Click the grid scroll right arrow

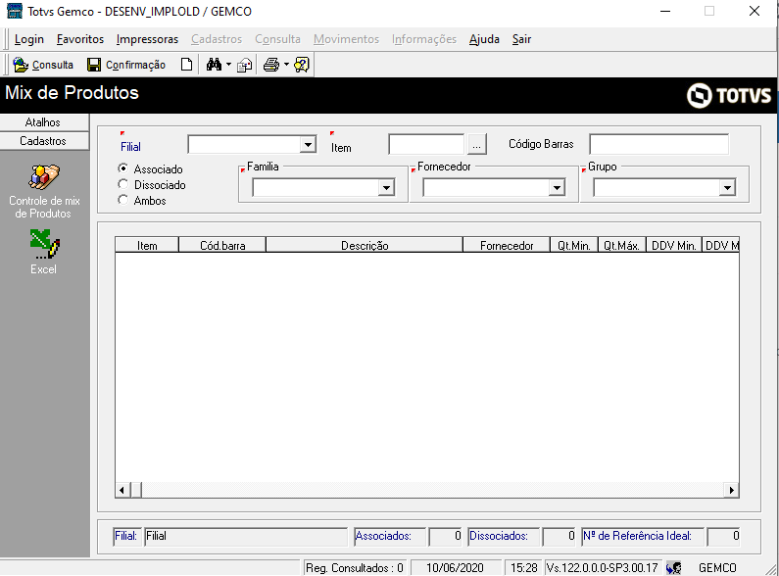tap(731, 490)
